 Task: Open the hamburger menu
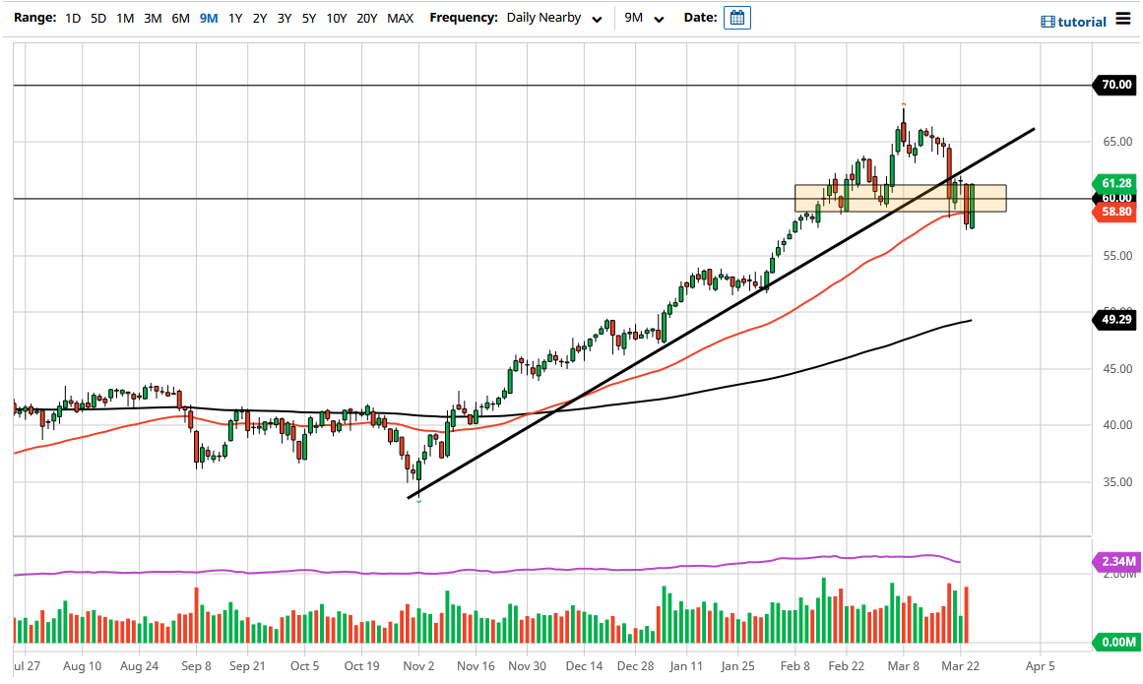click(1124, 19)
